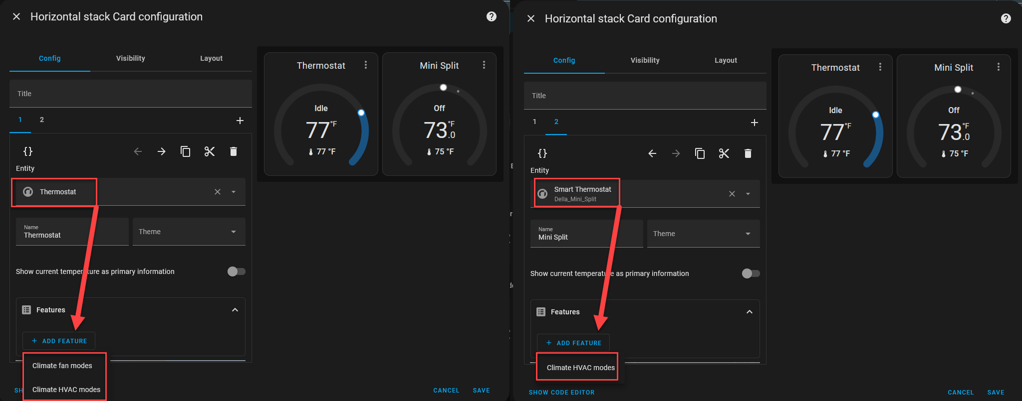Viewport: 1022px width, 401px height.
Task: Collapse the Features section in the Mini Split editor
Action: tap(749, 312)
